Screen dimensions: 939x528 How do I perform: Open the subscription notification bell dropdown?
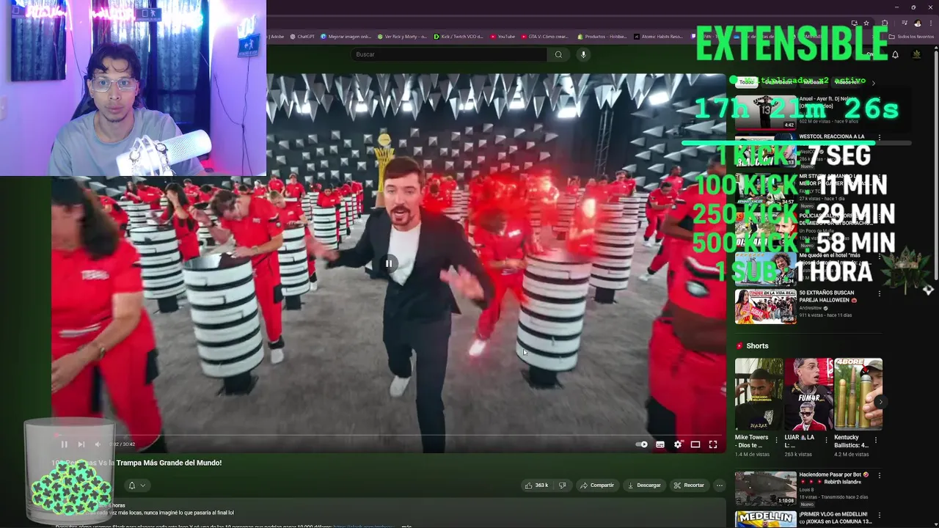pos(136,485)
